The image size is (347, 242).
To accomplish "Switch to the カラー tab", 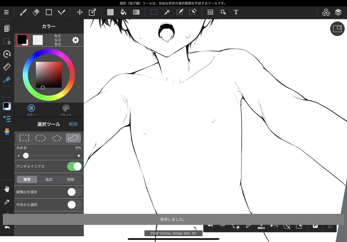I will [x=31, y=110].
